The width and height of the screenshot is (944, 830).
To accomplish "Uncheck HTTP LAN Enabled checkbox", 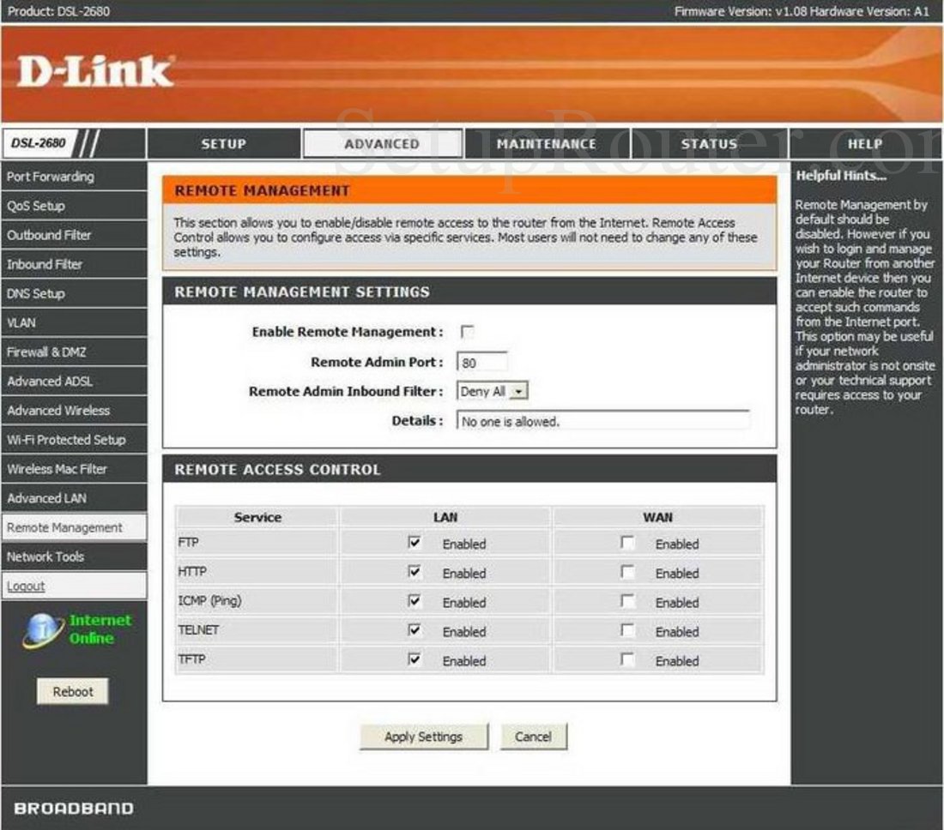I will click(415, 572).
